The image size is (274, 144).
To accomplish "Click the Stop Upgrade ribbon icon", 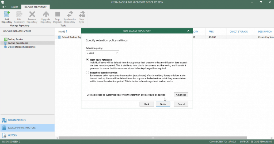I will click(57, 17).
